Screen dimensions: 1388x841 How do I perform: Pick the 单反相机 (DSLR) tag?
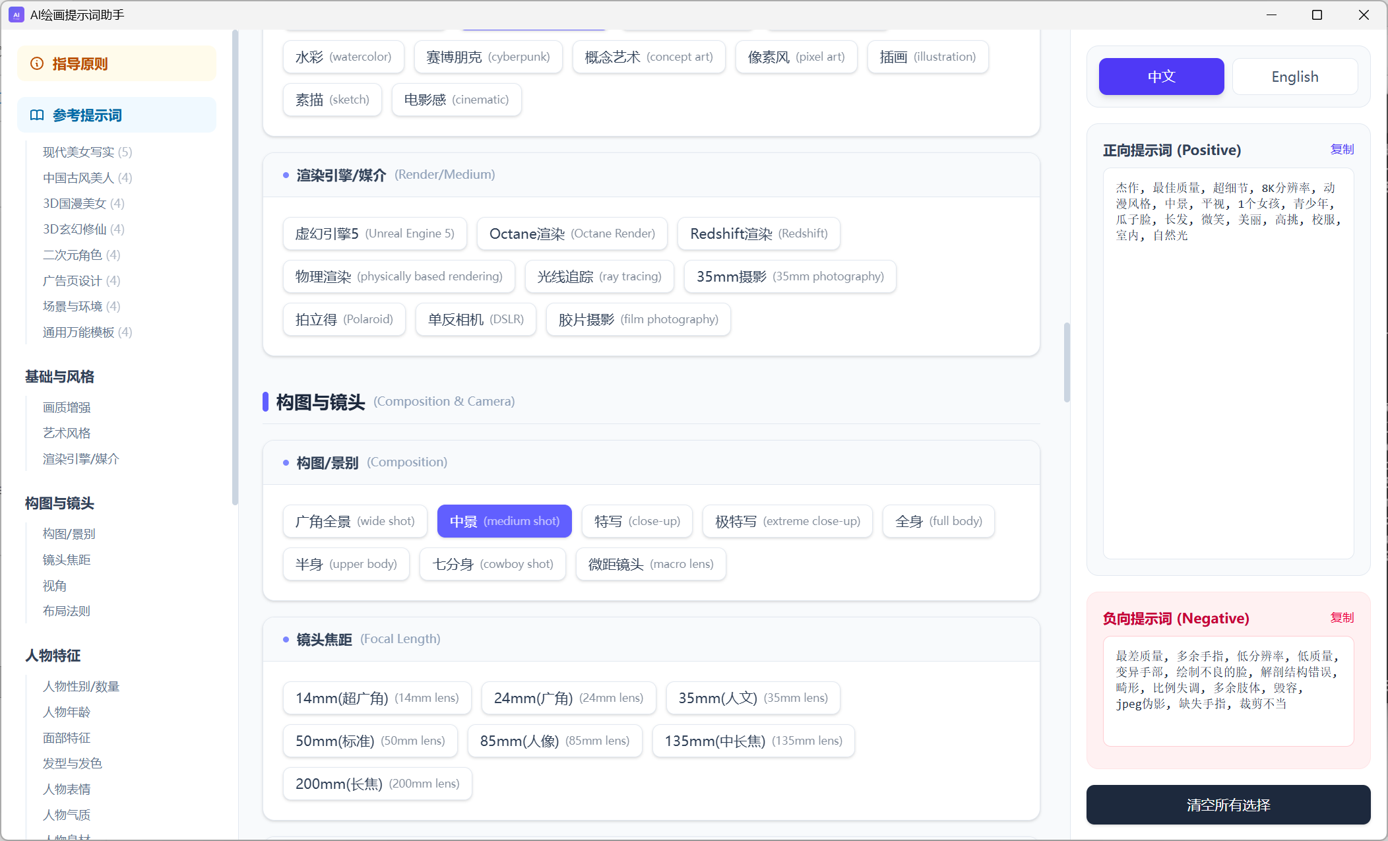476,319
